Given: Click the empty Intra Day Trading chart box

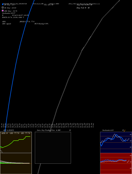Looking at the screenshot, I should point(53,148).
